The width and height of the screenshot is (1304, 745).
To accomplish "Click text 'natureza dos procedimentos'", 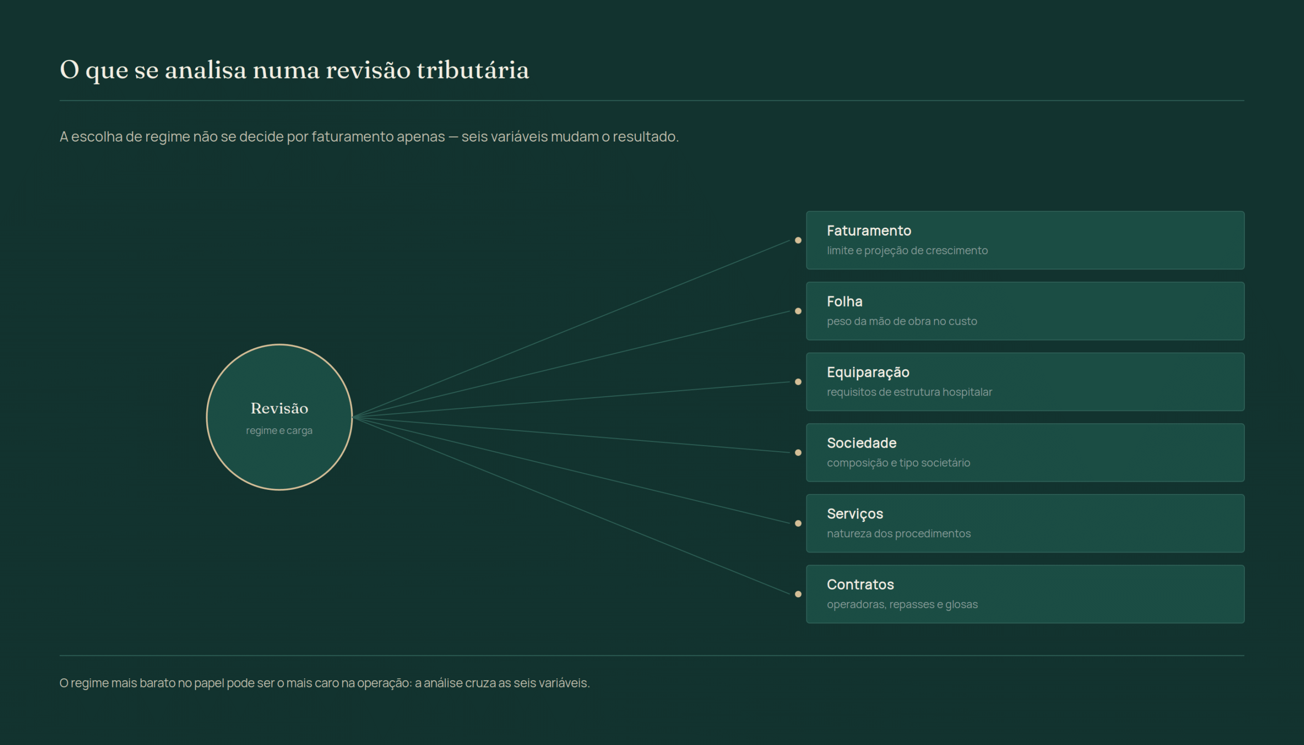I will click(899, 534).
